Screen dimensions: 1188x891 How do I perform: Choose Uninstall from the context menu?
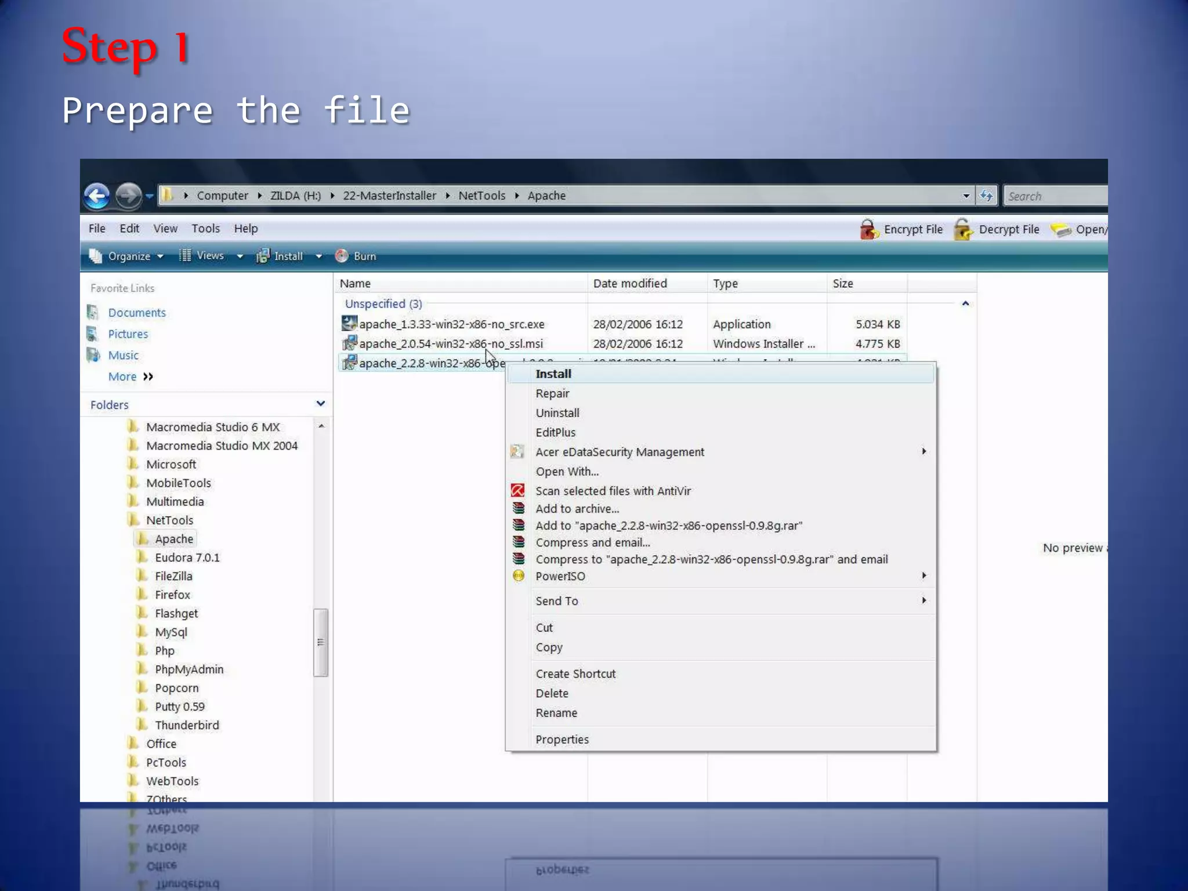pos(720,413)
